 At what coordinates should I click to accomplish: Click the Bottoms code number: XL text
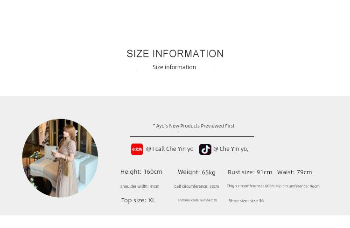click(x=197, y=200)
